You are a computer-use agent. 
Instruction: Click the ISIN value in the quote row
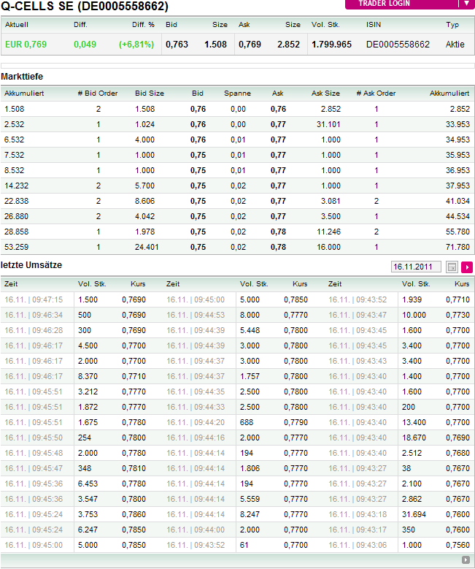pos(398,45)
